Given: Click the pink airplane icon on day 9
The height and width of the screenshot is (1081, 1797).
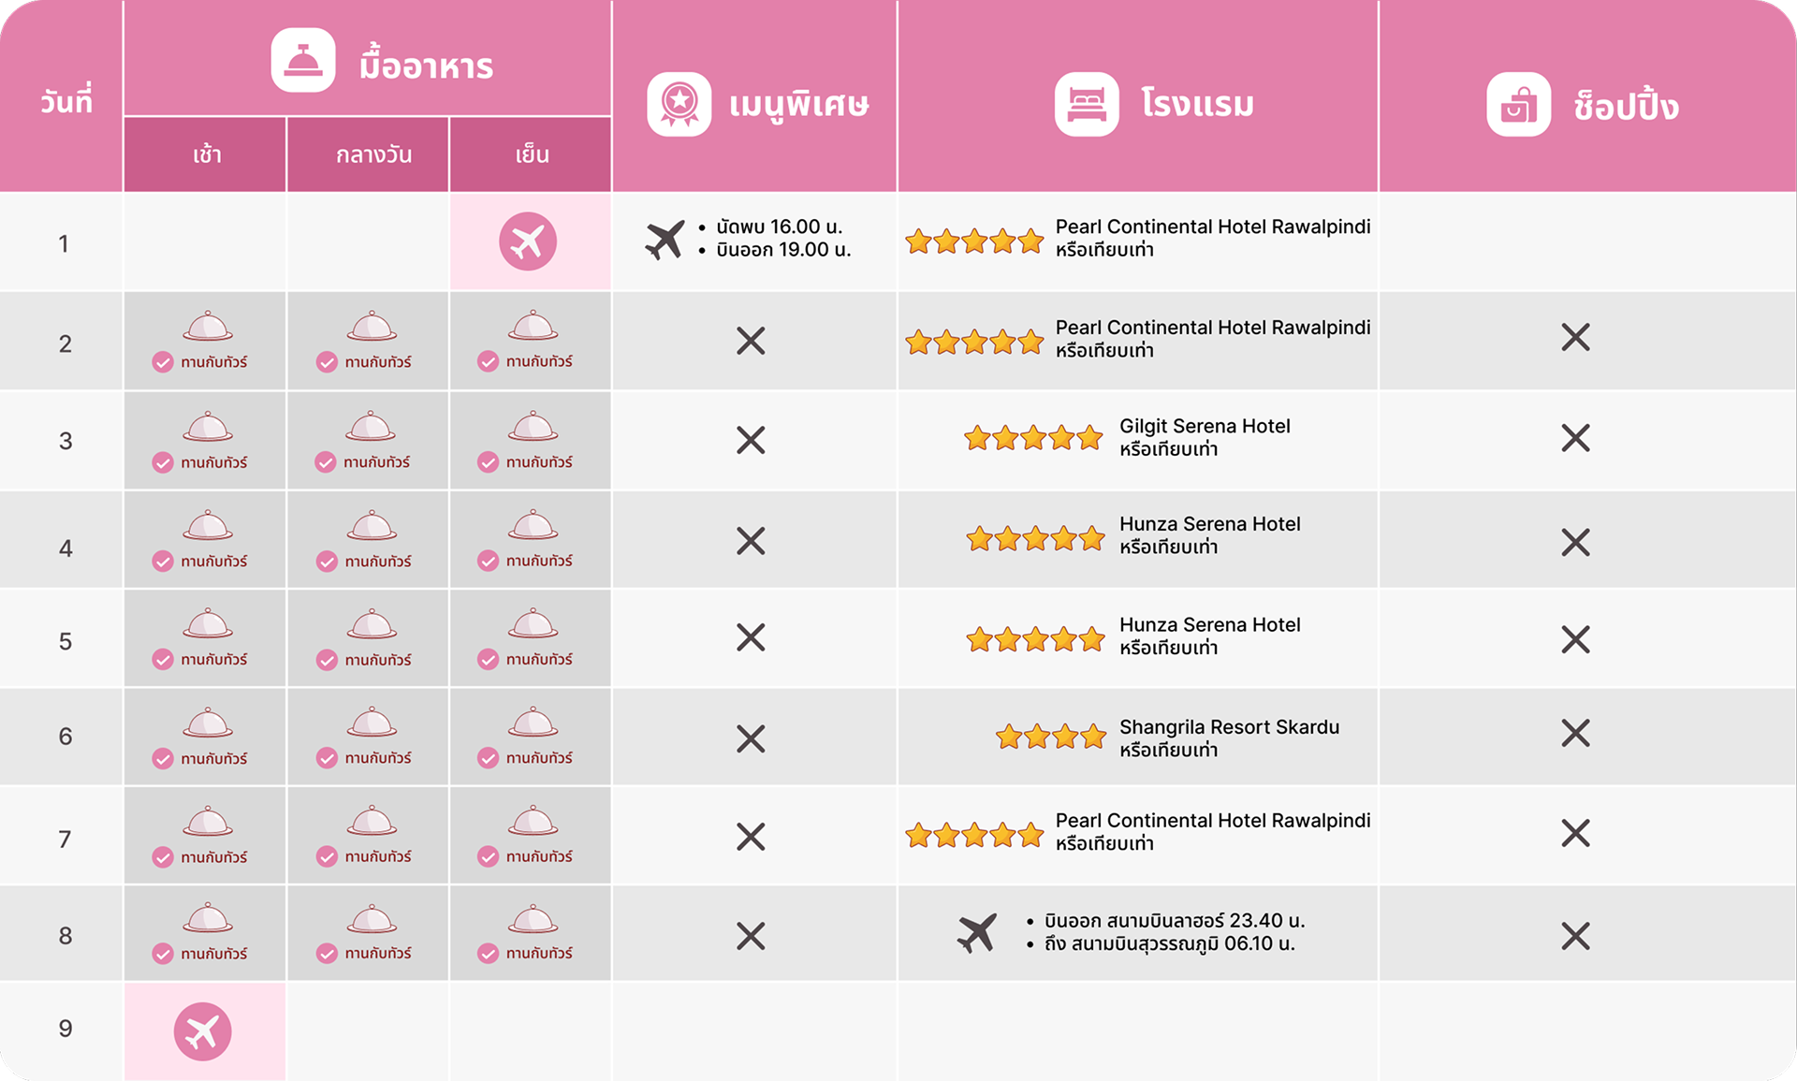Looking at the screenshot, I should tap(203, 1031).
